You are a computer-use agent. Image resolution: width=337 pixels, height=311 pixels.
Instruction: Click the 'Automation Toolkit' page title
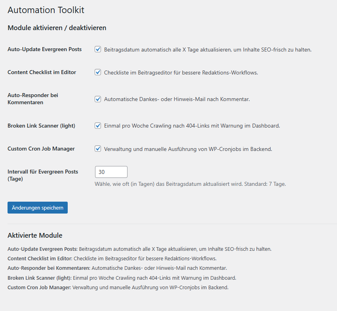[46, 10]
